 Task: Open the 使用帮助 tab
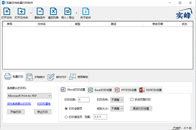tap(78, 77)
